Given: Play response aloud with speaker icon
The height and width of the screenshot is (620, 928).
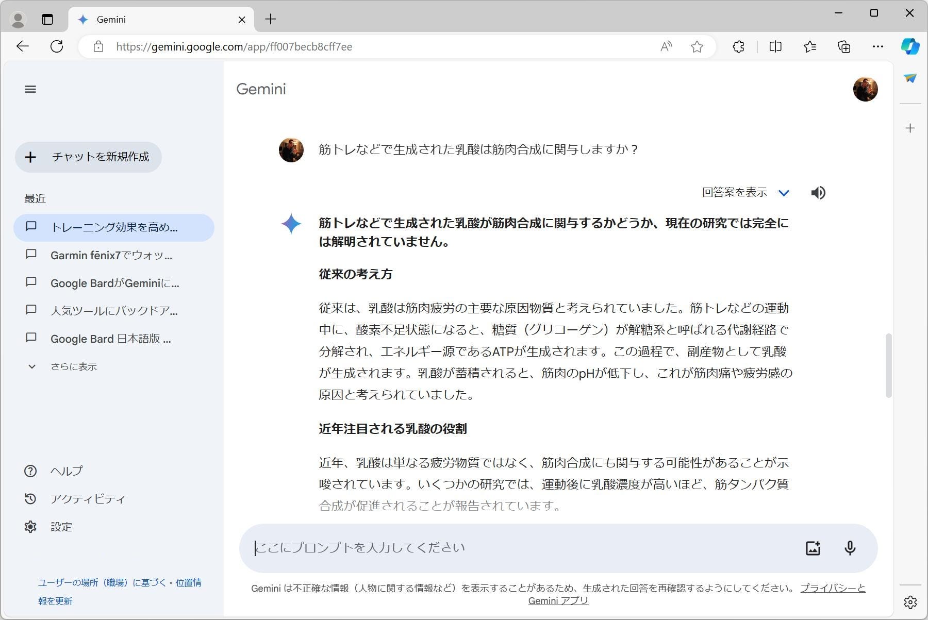Looking at the screenshot, I should [x=818, y=193].
